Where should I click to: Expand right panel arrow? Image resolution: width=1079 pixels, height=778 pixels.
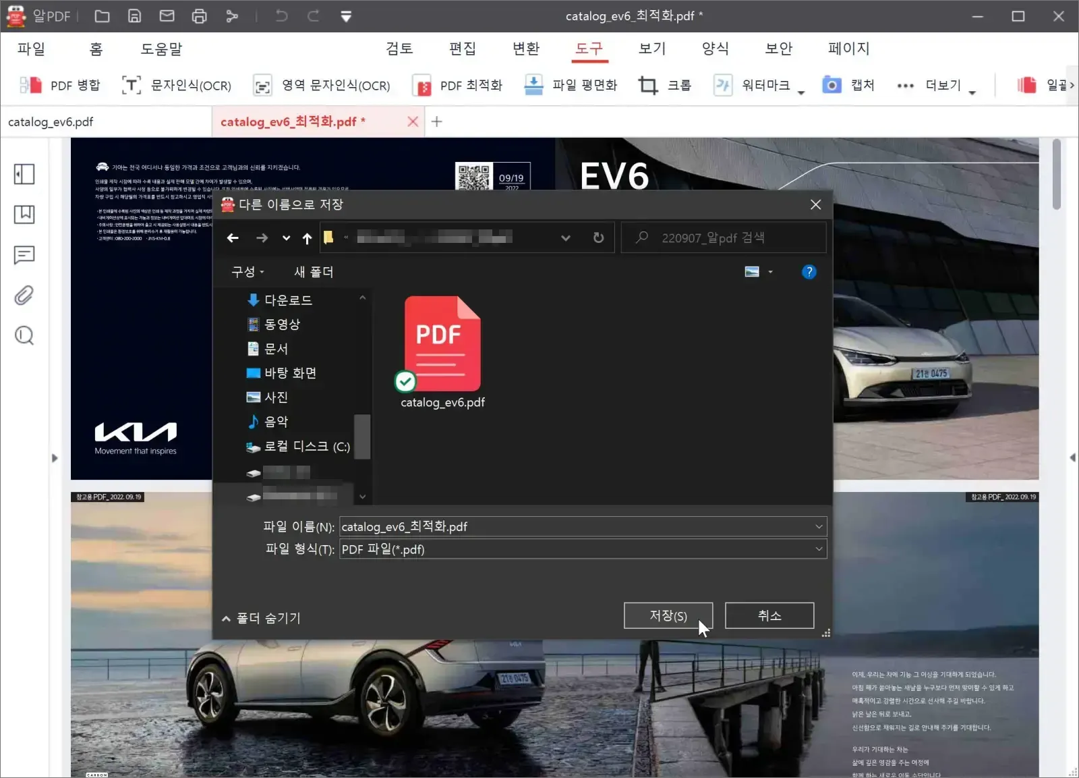pyautogui.click(x=1072, y=457)
